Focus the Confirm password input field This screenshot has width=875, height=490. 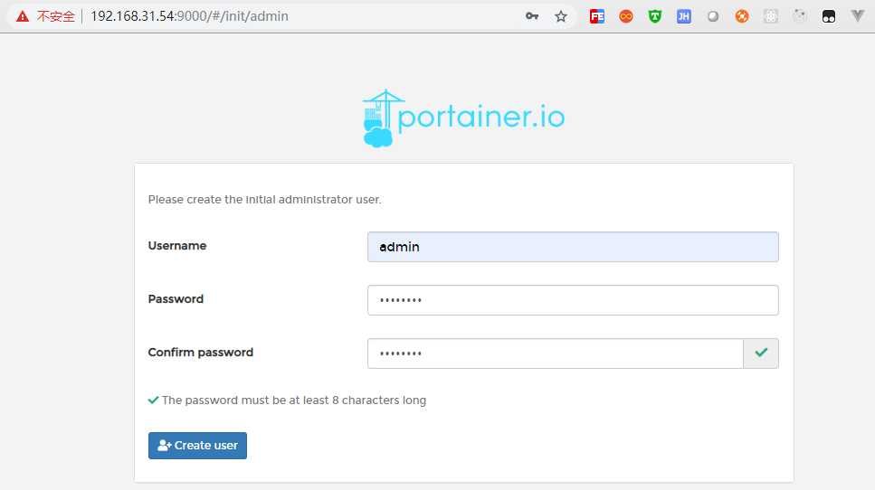556,353
